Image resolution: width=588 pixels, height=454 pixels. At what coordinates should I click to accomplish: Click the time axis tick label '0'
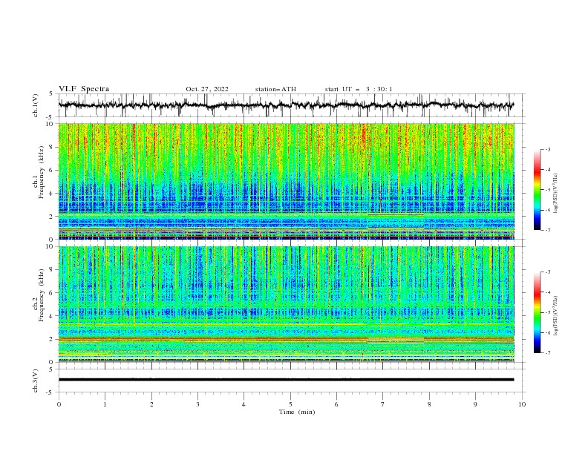[x=59, y=404]
